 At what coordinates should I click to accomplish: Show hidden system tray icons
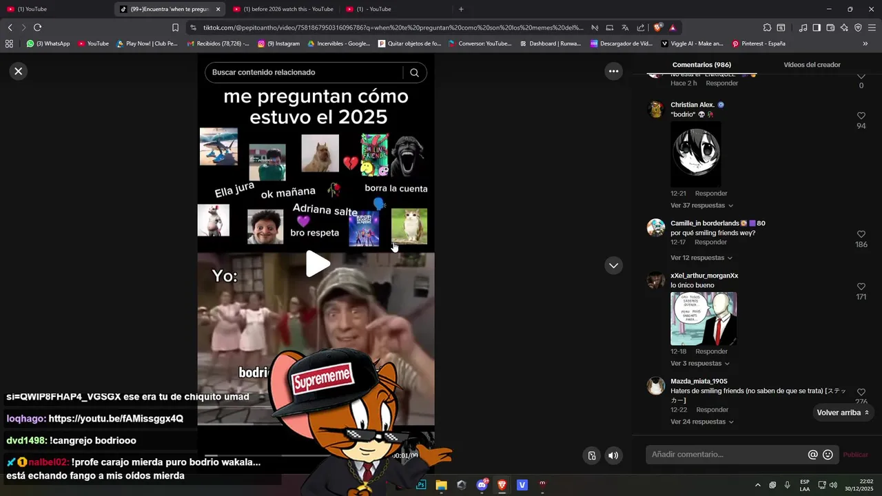[x=758, y=485]
